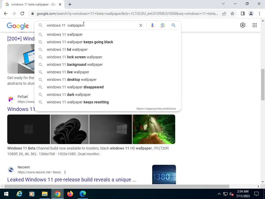The width and height of the screenshot is (265, 199).
Task: Open File Explorer from the taskbar
Action: coord(45,194)
